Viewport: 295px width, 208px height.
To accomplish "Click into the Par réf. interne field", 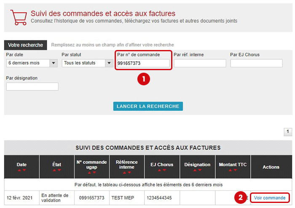I will coord(200,63).
